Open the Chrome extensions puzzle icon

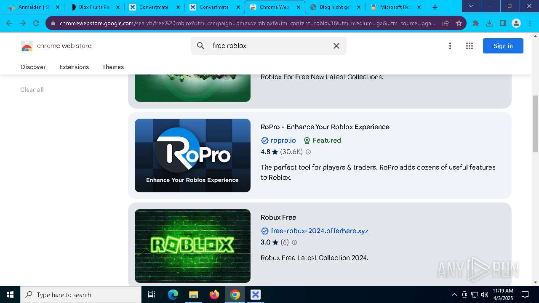[476, 23]
